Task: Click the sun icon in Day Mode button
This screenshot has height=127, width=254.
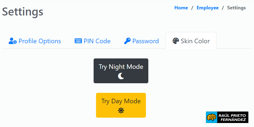Action: coord(121,110)
